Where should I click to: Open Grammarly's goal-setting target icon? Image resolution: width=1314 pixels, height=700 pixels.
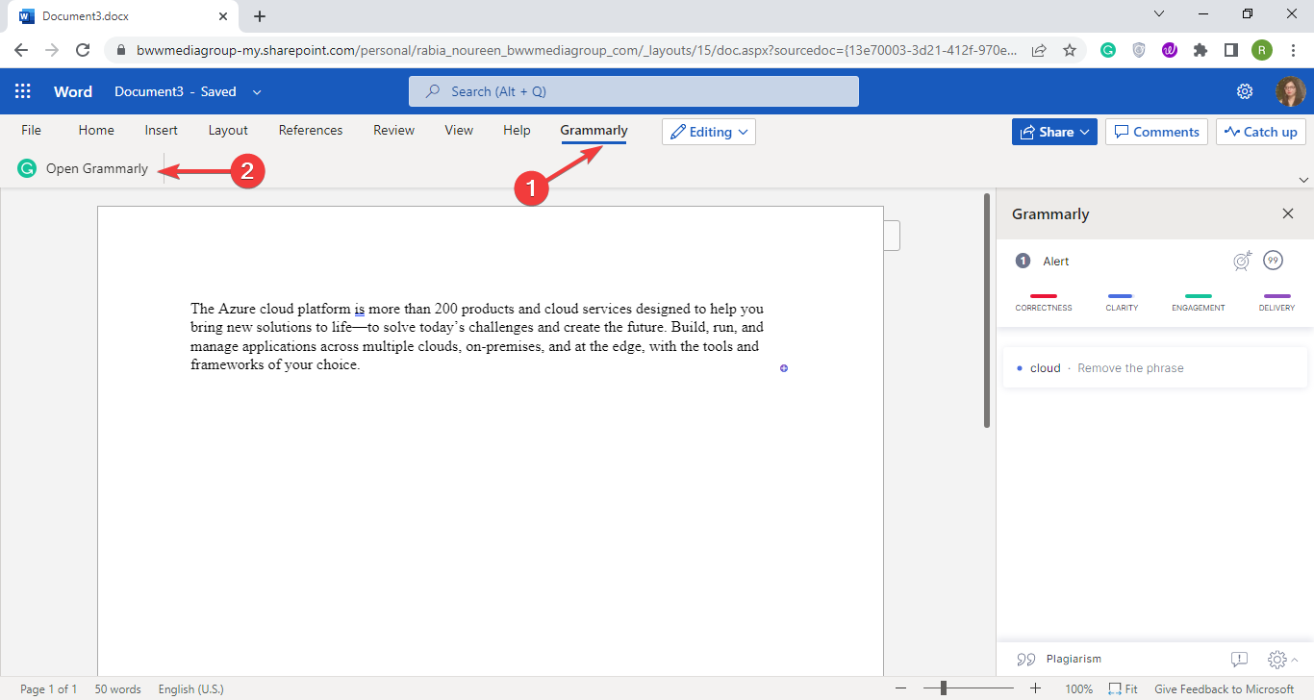(x=1242, y=260)
